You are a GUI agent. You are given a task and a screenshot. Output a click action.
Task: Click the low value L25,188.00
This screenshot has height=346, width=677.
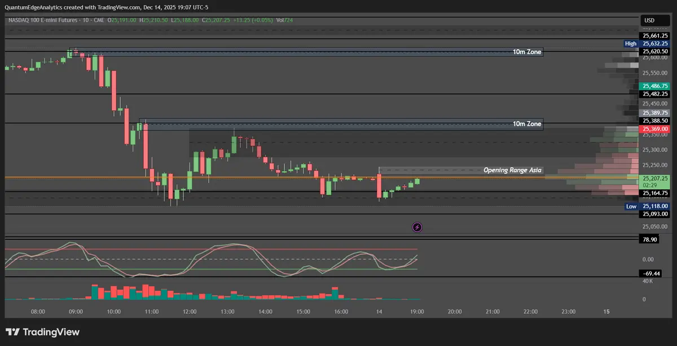185,20
